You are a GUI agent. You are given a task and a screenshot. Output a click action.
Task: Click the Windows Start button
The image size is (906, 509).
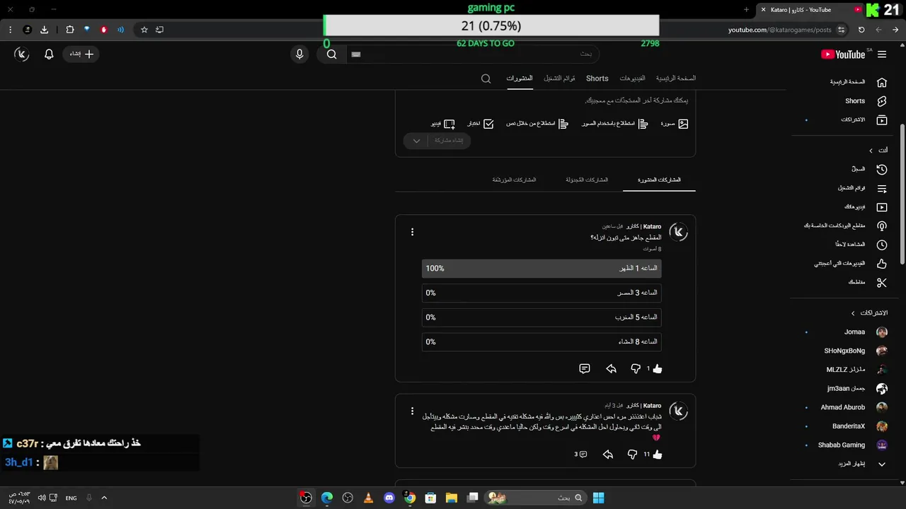point(598,498)
